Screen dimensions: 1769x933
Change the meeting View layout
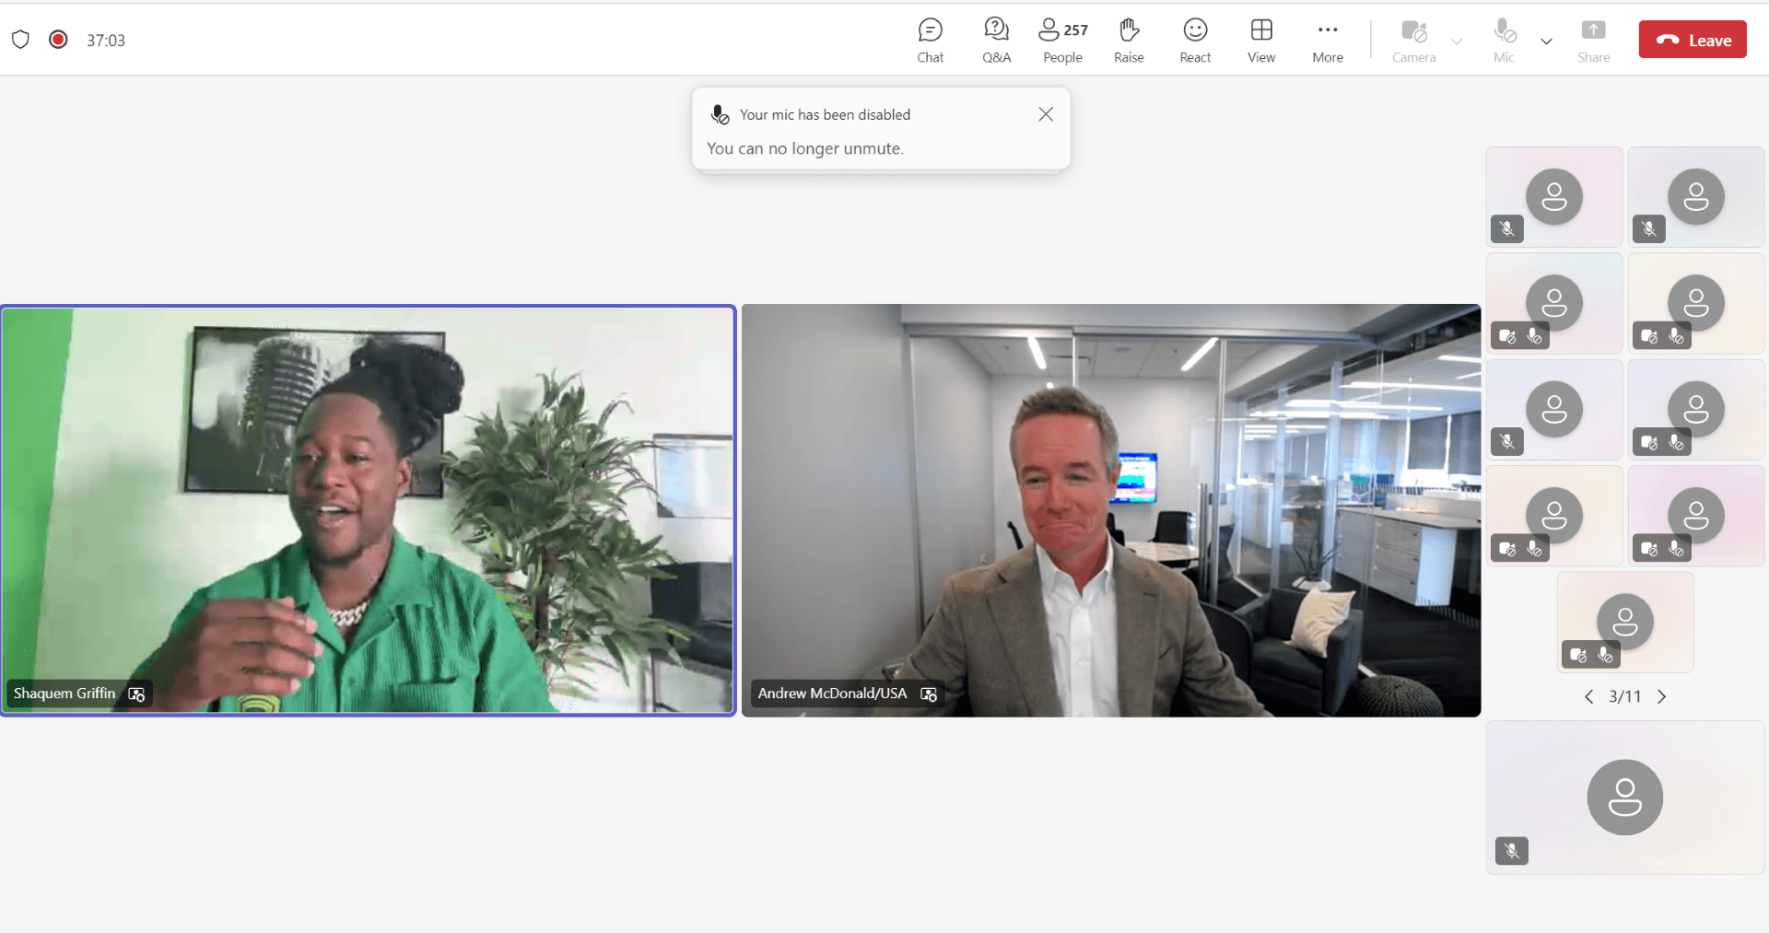click(1261, 41)
